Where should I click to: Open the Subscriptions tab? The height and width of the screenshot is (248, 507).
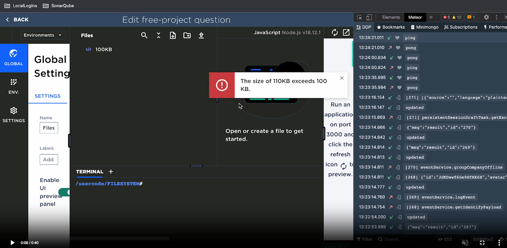[461, 27]
